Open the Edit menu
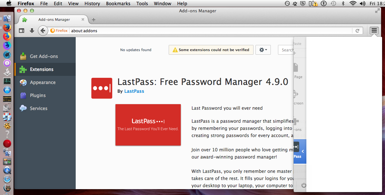Screen dimensions: 385x195 pos(58,4)
